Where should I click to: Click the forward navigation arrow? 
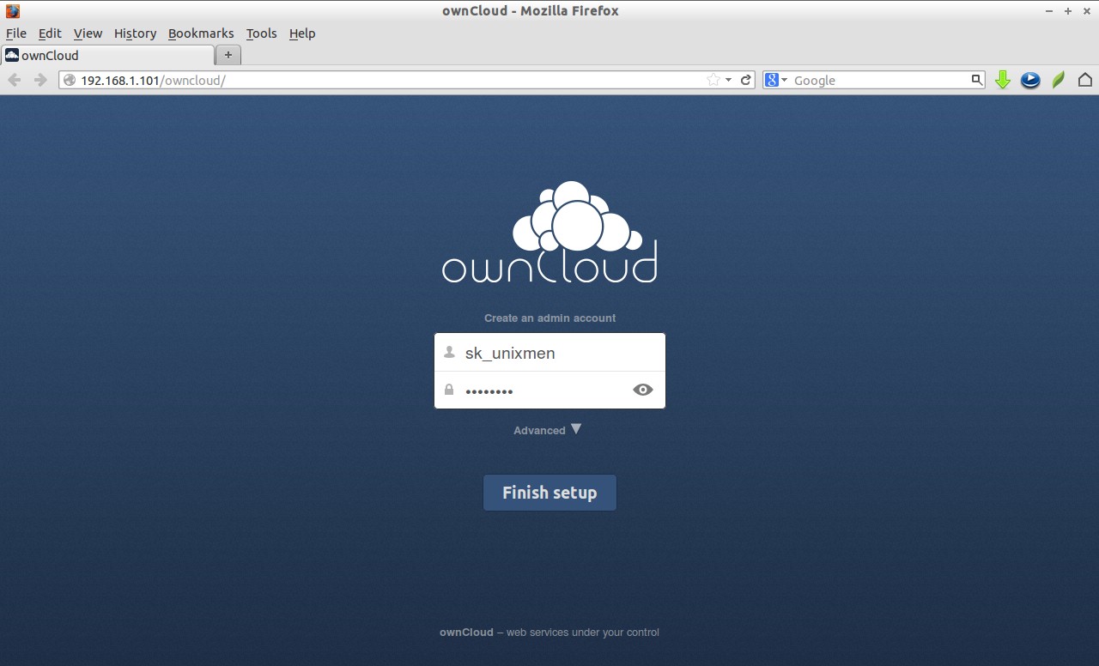39,80
